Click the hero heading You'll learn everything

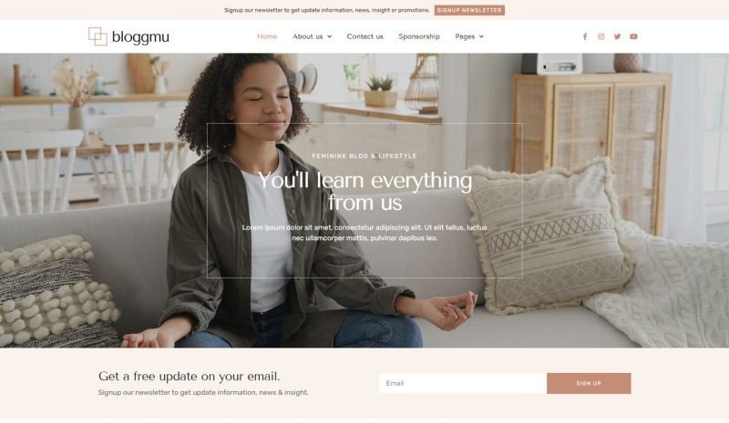365,191
